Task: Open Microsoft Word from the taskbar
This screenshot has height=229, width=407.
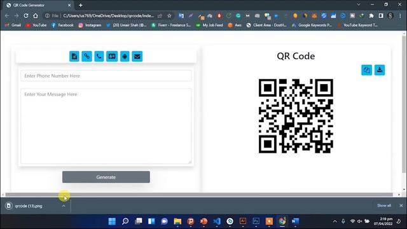Action: pyautogui.click(x=295, y=221)
